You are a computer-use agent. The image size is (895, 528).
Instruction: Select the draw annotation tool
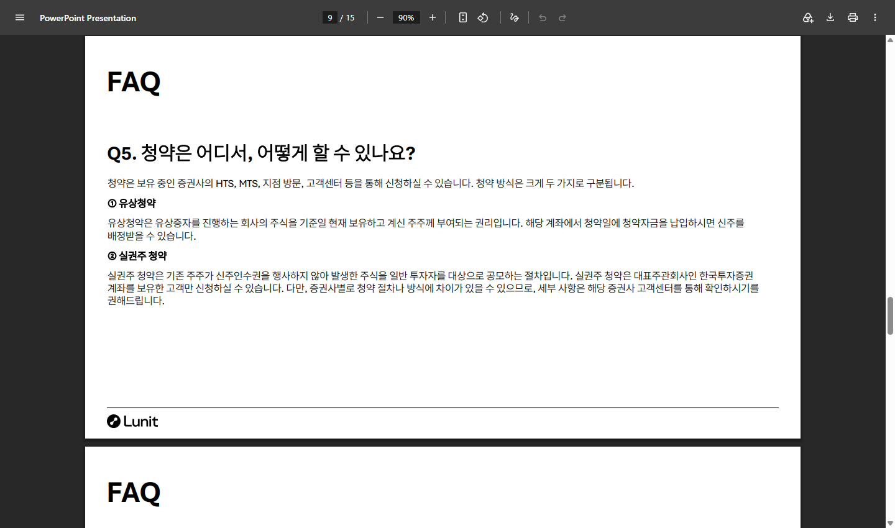coord(514,17)
